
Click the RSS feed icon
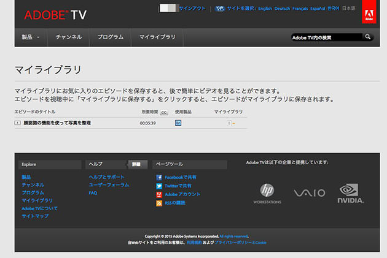tap(159, 203)
